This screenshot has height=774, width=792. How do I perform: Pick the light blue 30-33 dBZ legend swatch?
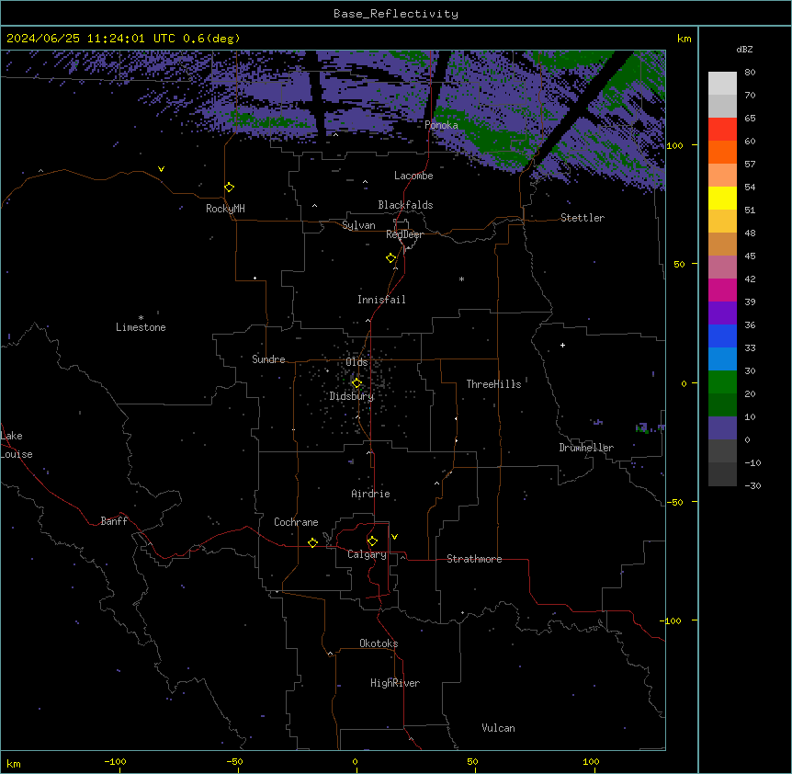pos(722,359)
